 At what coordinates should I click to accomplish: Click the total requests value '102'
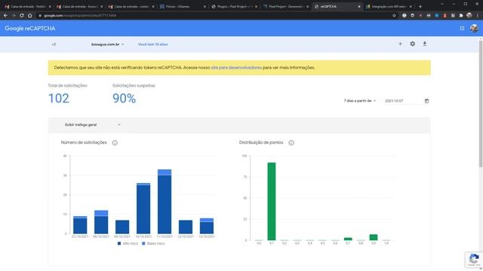[59, 99]
